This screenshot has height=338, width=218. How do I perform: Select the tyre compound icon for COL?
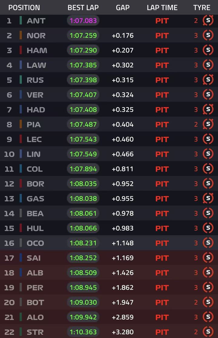click(x=208, y=169)
